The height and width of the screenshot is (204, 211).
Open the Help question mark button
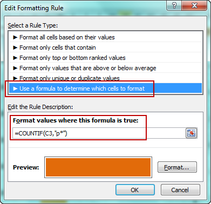point(174,6)
